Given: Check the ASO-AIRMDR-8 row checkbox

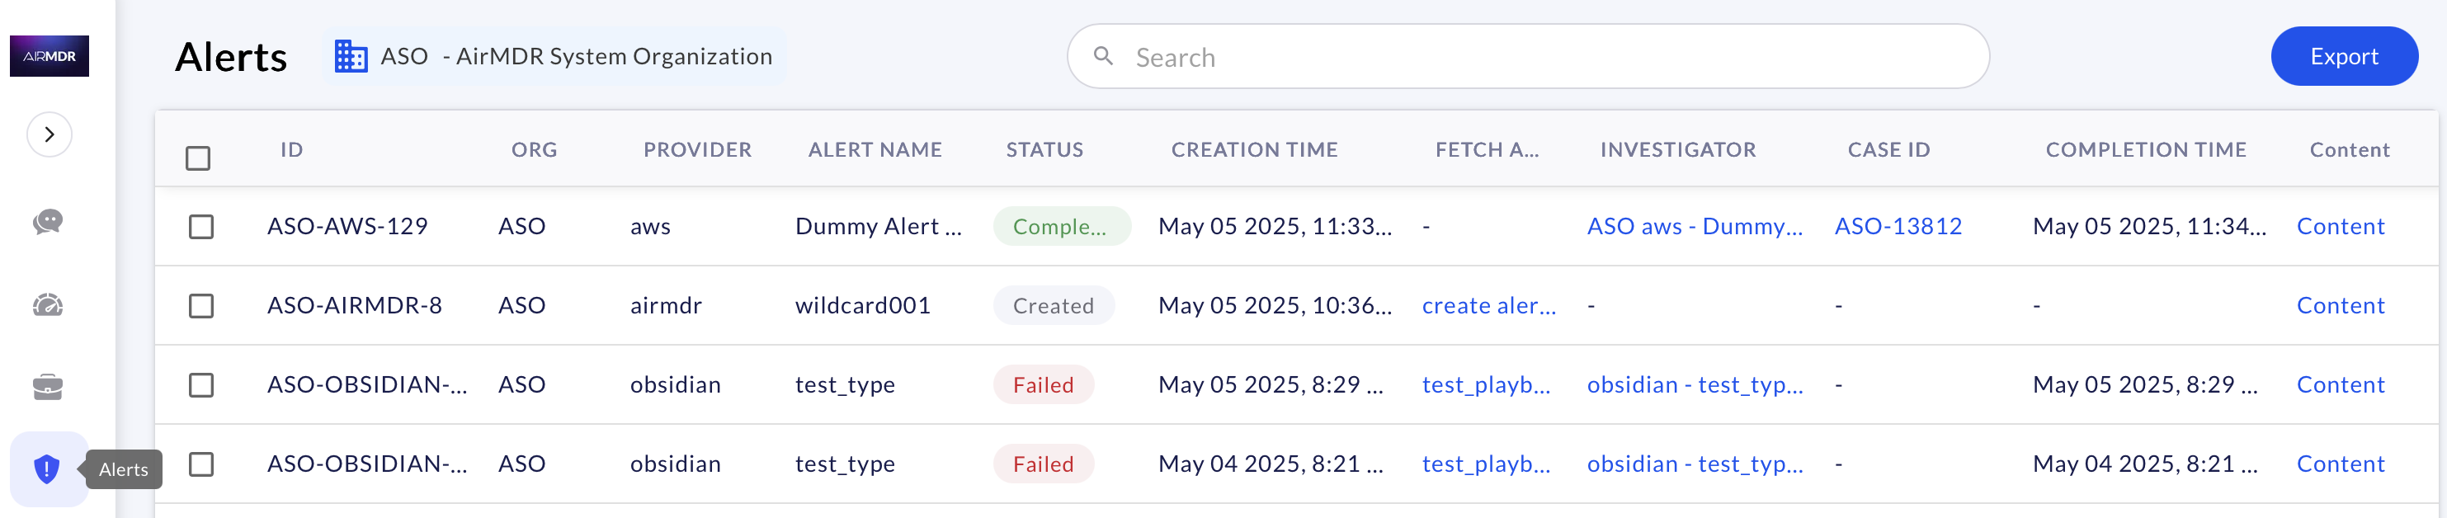Looking at the screenshot, I should tap(200, 306).
